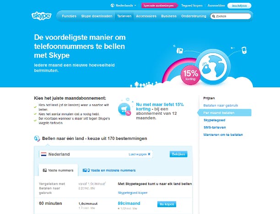The width and height of the screenshot is (280, 214).
Task: Follow the Skypetegoed kopen link
Action: click(x=133, y=193)
